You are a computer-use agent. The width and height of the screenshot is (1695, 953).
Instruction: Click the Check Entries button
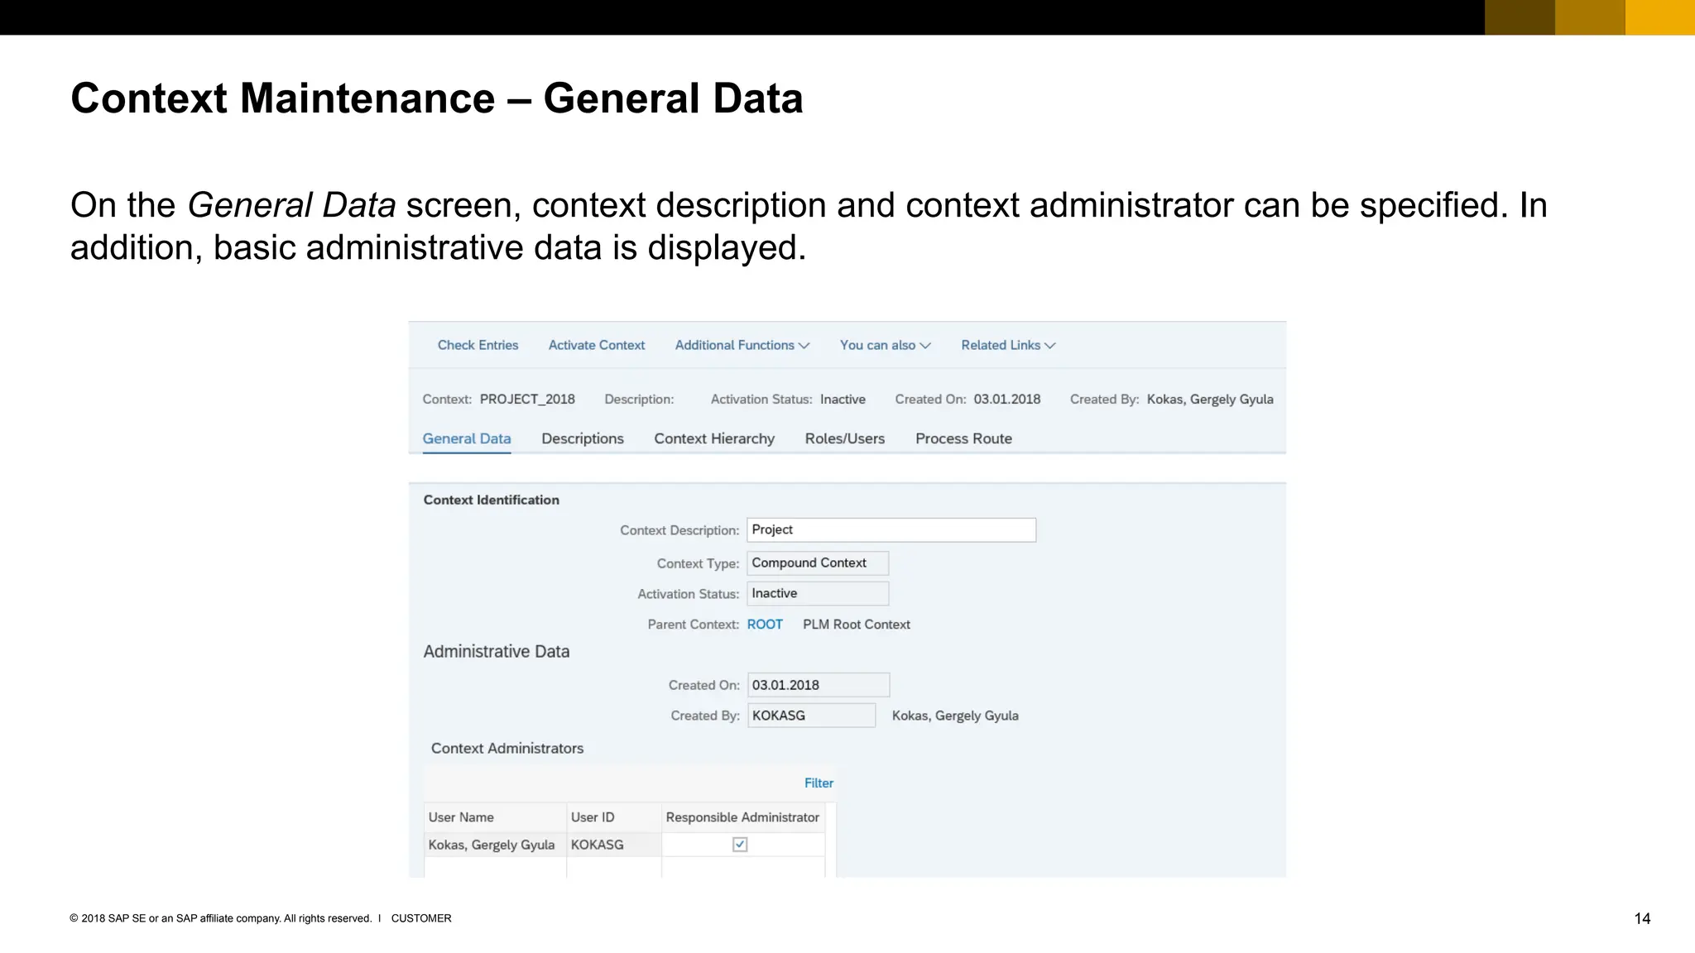coord(478,345)
